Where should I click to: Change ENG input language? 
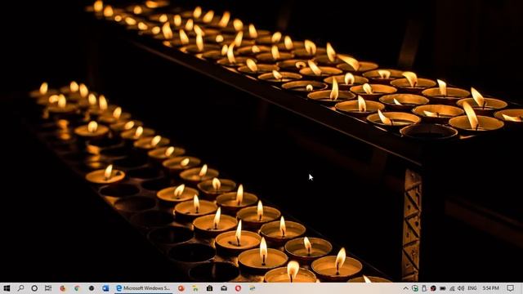(472, 288)
